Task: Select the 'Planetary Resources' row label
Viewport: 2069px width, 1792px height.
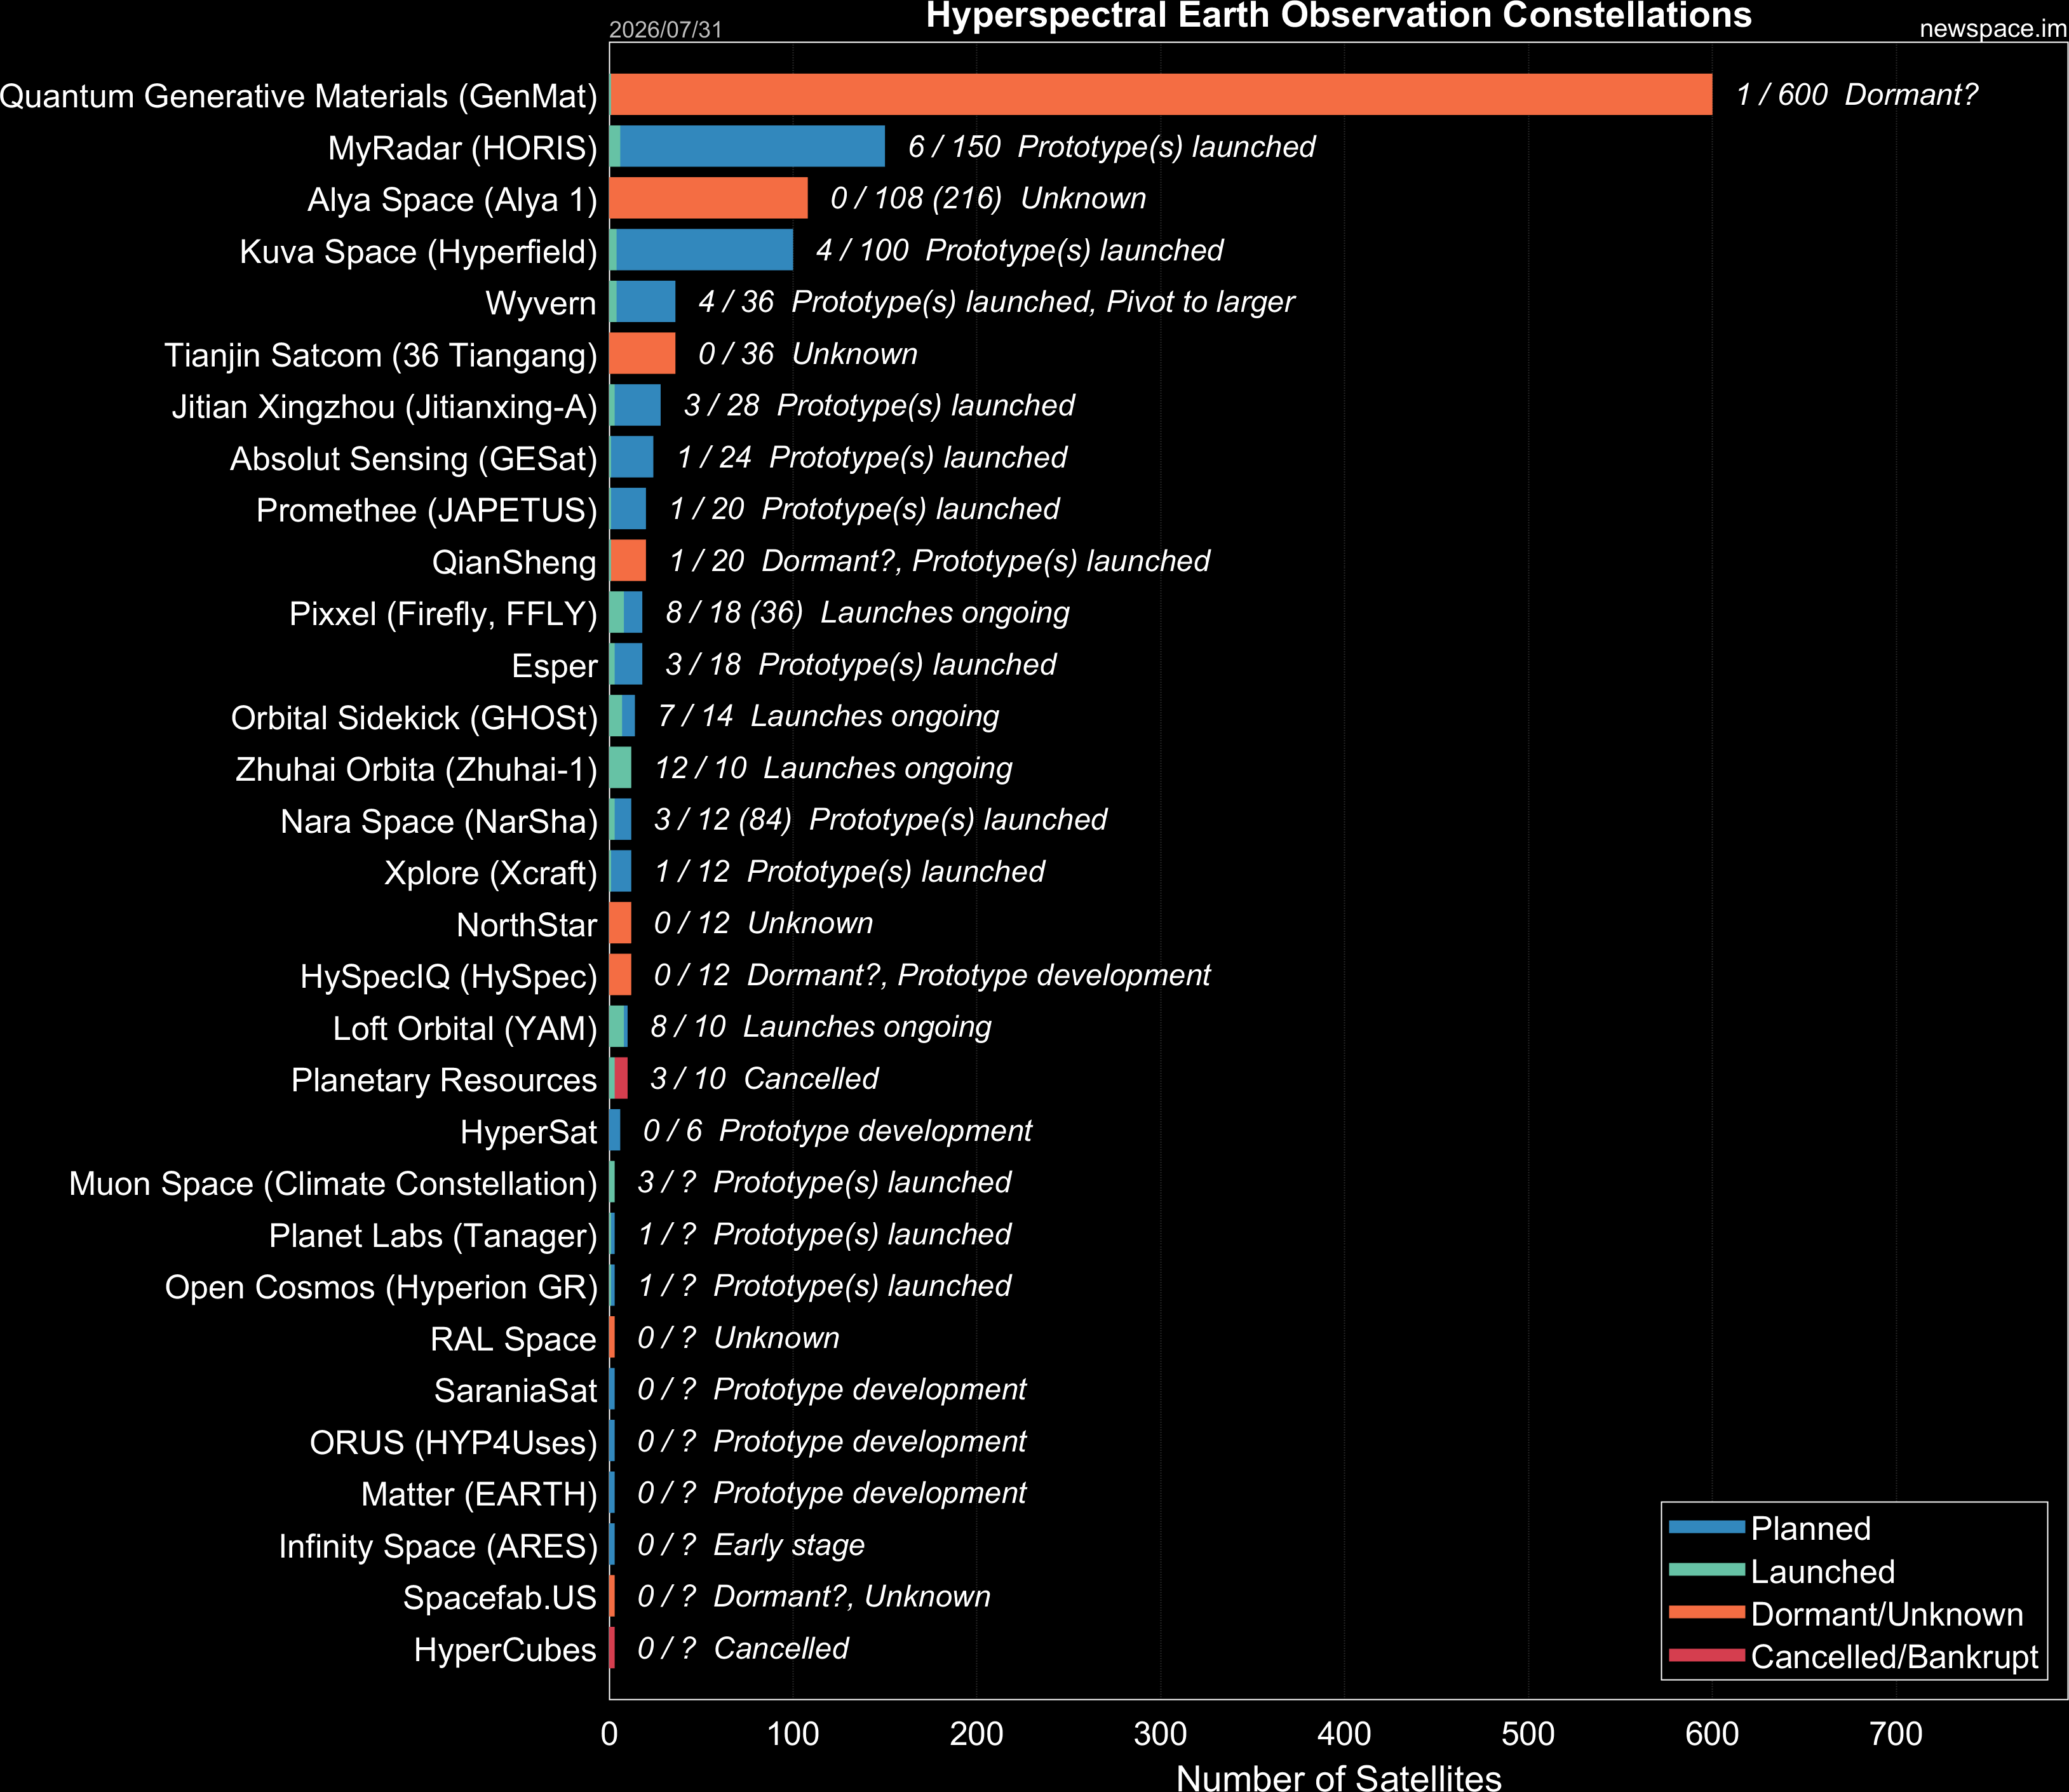Action: (444, 1080)
